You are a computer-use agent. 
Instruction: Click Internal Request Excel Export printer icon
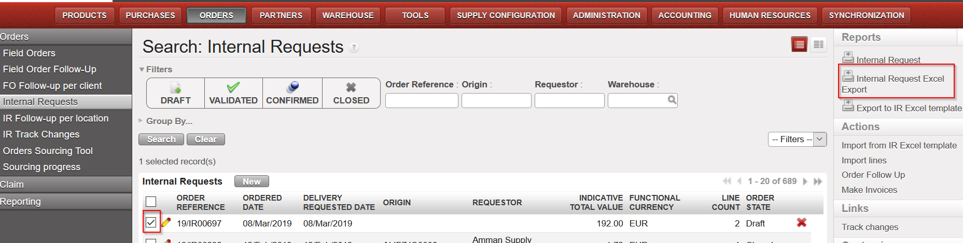[x=848, y=76]
